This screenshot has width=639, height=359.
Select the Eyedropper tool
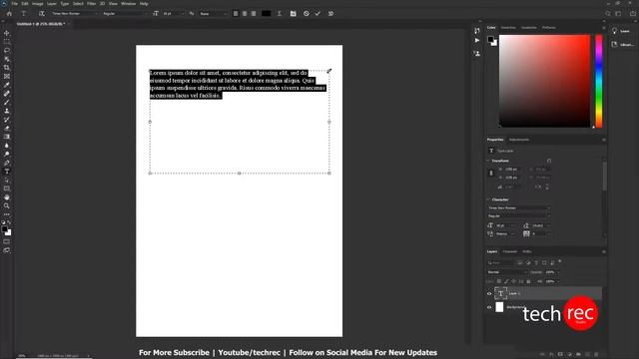(x=7, y=85)
